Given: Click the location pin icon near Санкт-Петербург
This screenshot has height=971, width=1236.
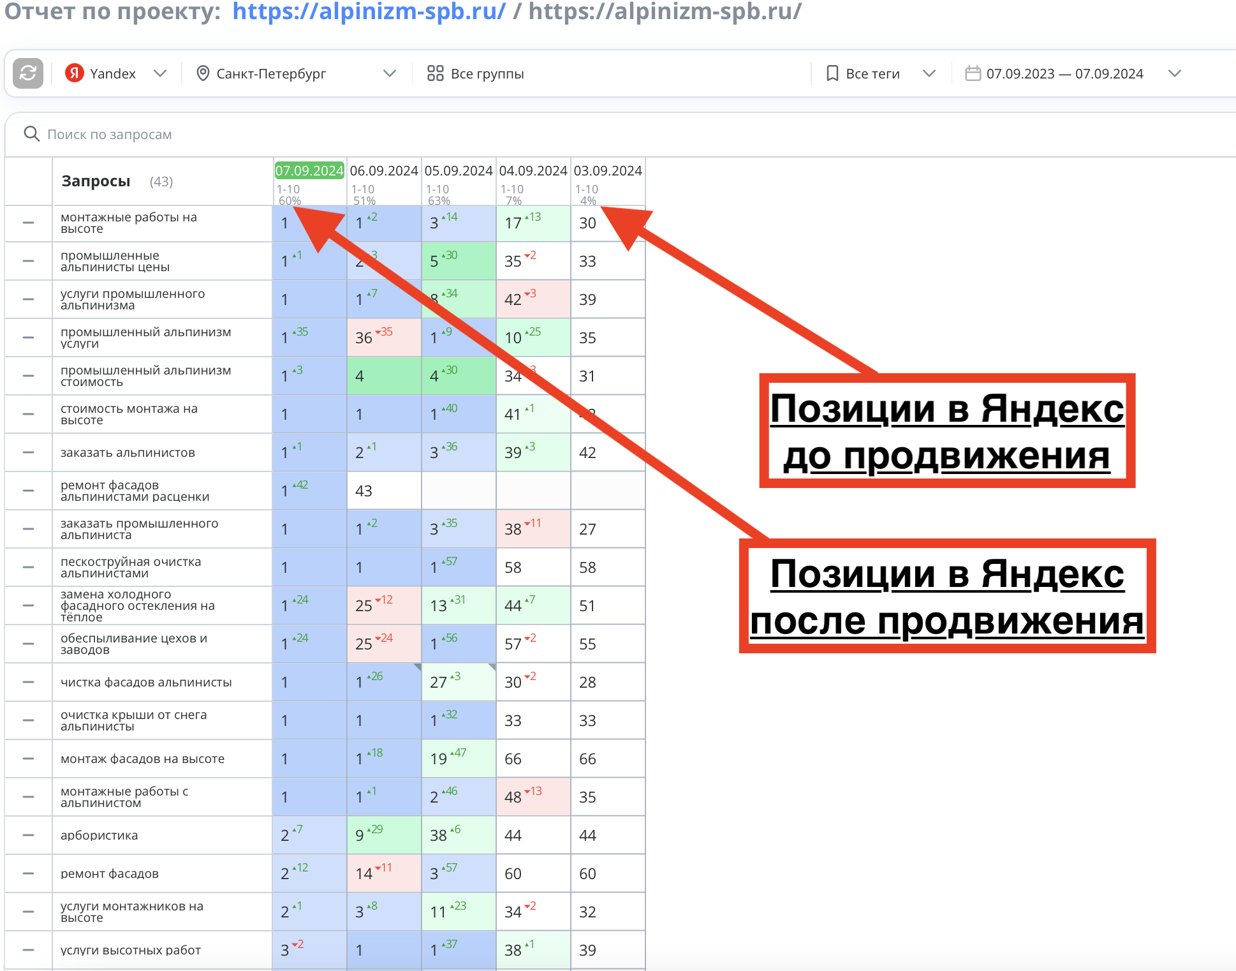Looking at the screenshot, I should (x=203, y=73).
